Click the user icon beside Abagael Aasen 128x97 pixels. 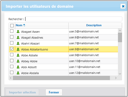click(18, 32)
